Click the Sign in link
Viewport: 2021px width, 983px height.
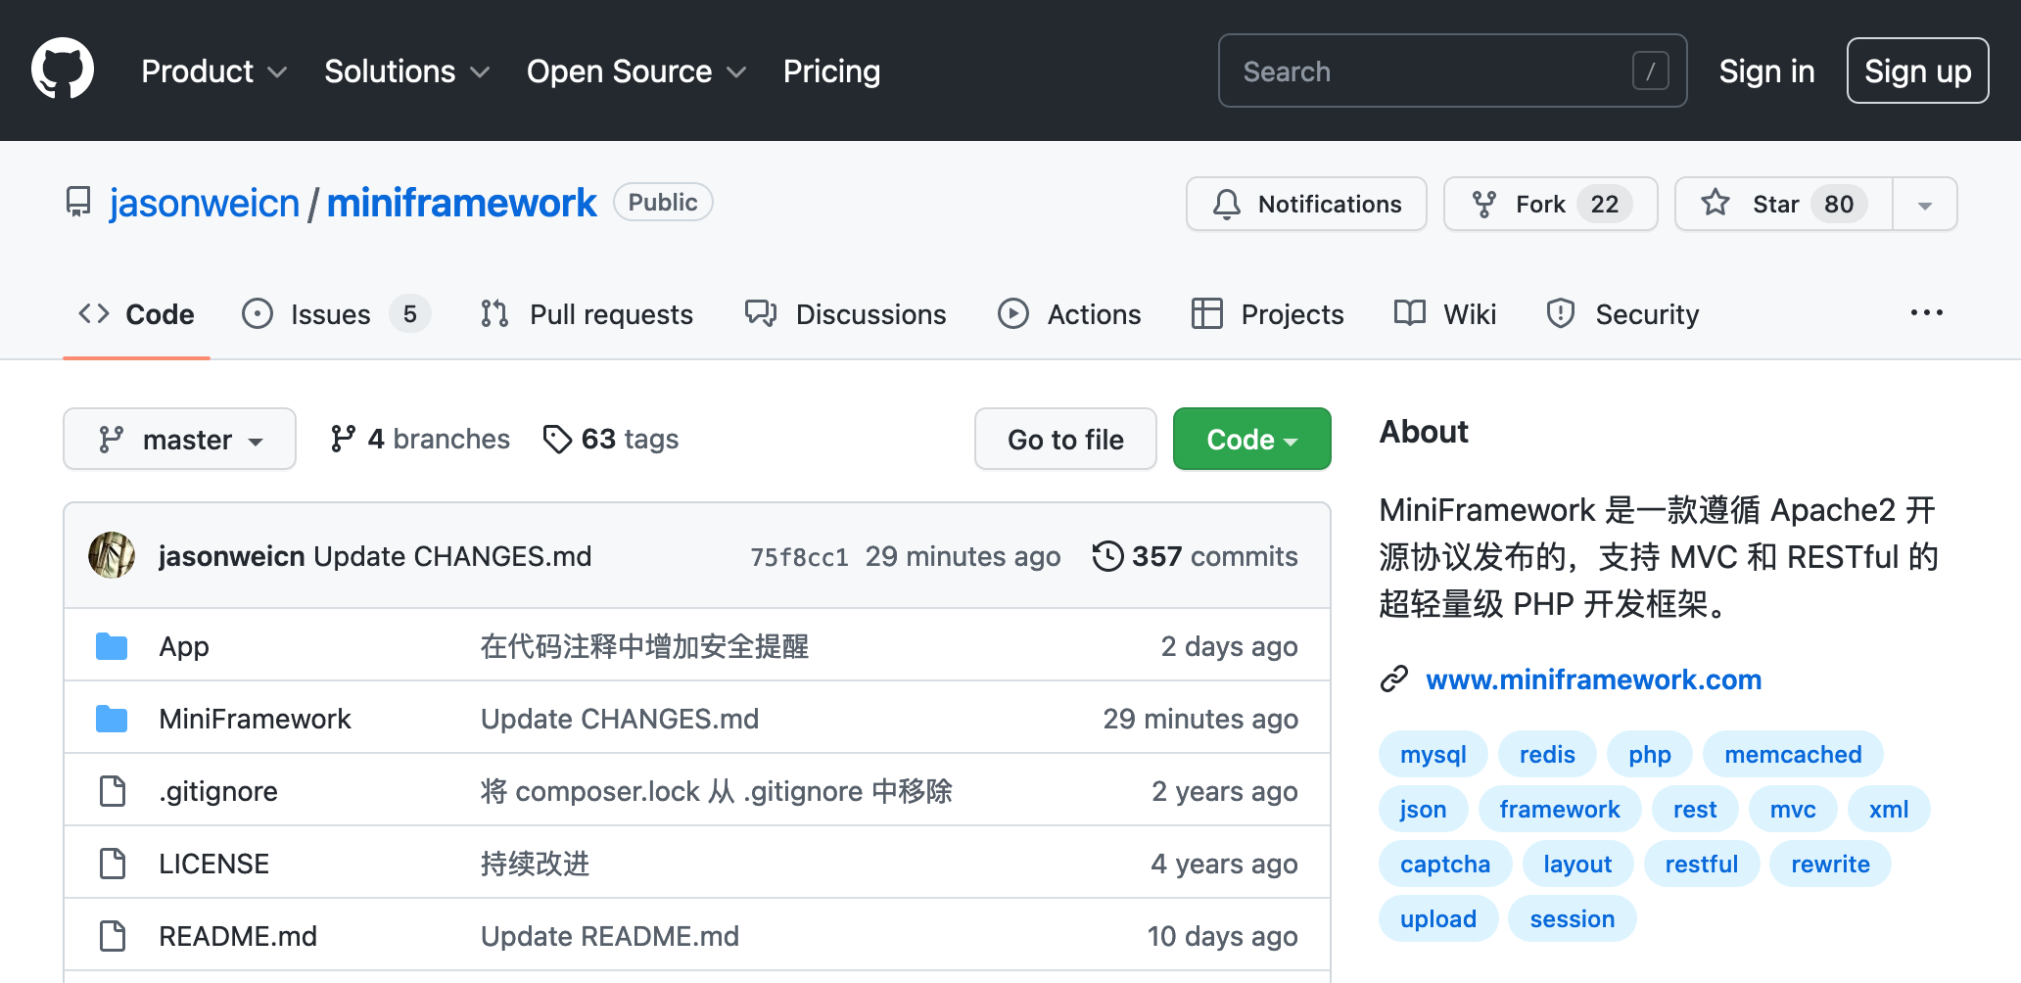click(x=1766, y=70)
